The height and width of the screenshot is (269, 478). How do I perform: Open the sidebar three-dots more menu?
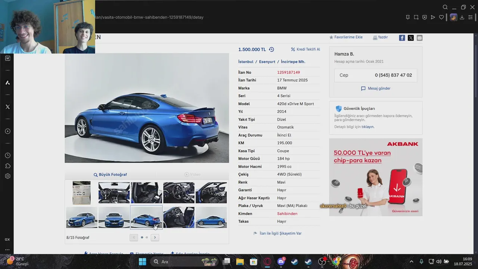point(7,250)
